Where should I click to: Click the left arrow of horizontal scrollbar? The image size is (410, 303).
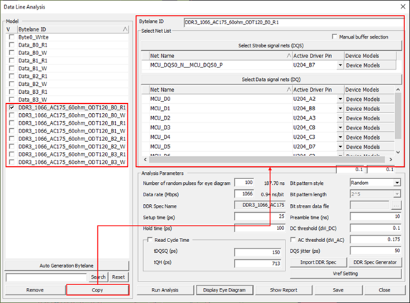coord(145,160)
